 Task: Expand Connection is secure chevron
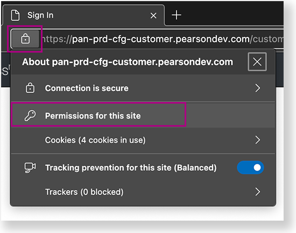tap(258, 88)
